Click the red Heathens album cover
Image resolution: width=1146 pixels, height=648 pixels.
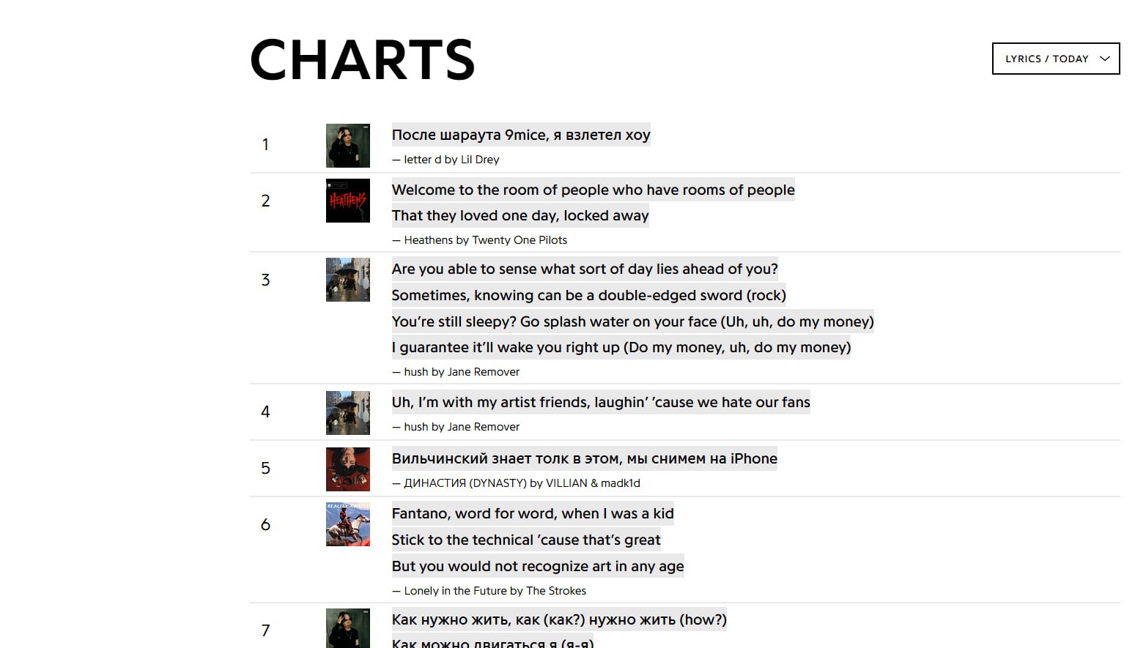click(x=348, y=201)
